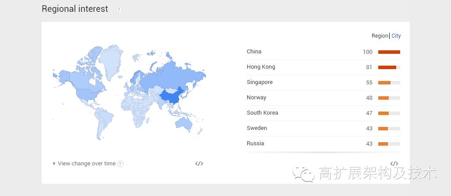Open Russia region entry
Screen dimensions: 451x196
256,143
